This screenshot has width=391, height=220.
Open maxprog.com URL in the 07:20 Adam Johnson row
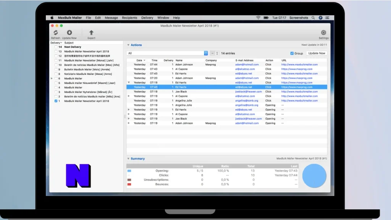tap(297, 78)
